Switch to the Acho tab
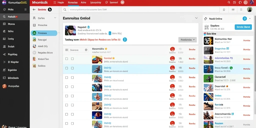 click(83, 2)
